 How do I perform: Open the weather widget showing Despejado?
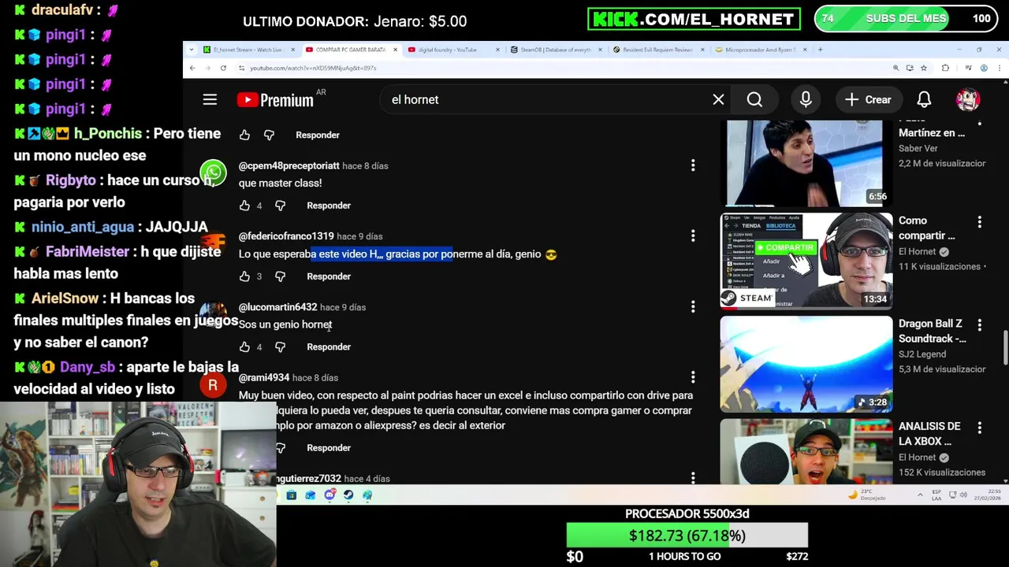pyautogui.click(x=866, y=495)
